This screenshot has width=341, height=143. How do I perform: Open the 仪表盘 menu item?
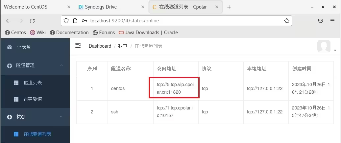(x=35, y=47)
